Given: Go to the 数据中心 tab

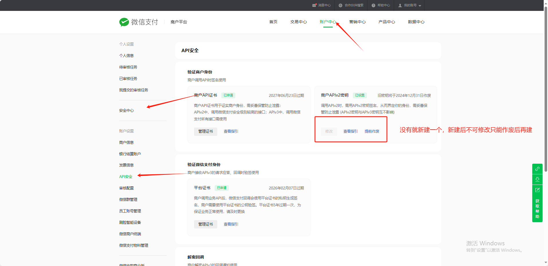Looking at the screenshot, I should coord(416,22).
